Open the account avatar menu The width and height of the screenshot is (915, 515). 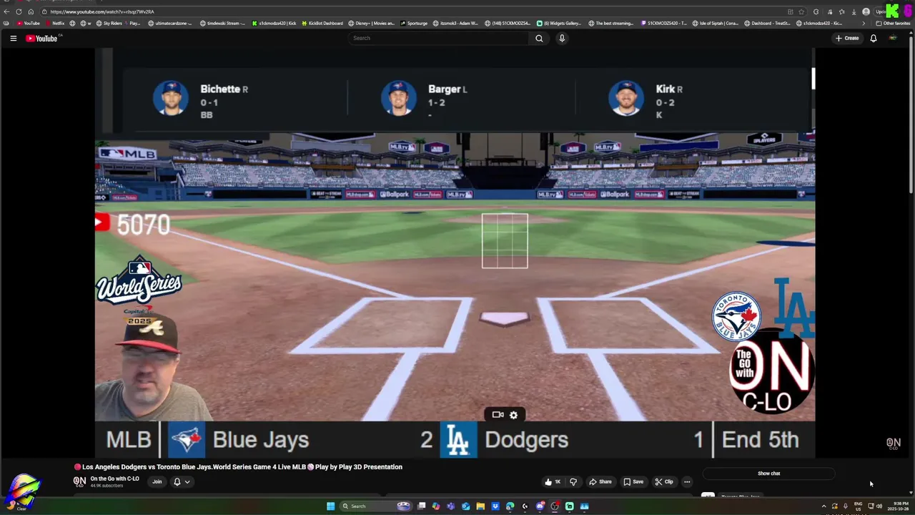(x=893, y=38)
